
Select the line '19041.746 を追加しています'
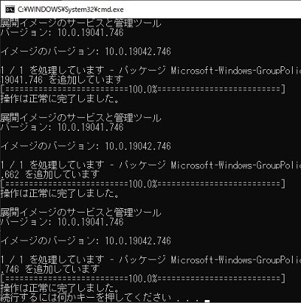62,80
